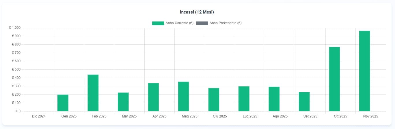
Task: Click the bar above Lug 2025
Action: [244, 99]
